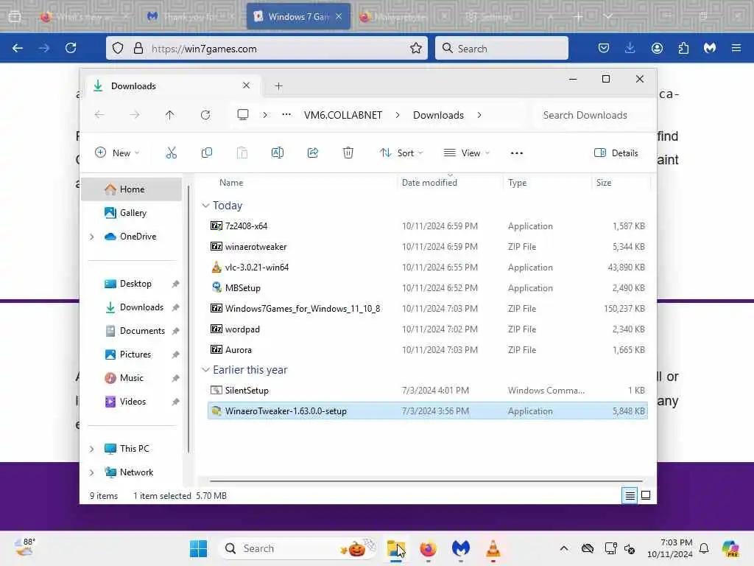Click the Rename icon in Explorer toolbar
The width and height of the screenshot is (754, 566).
278,153
